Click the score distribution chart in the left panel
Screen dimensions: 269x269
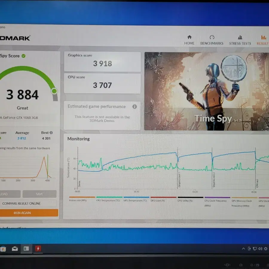coord(26,167)
